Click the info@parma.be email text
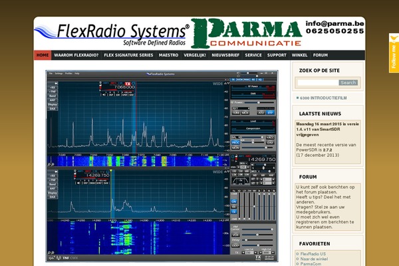 click(x=335, y=24)
